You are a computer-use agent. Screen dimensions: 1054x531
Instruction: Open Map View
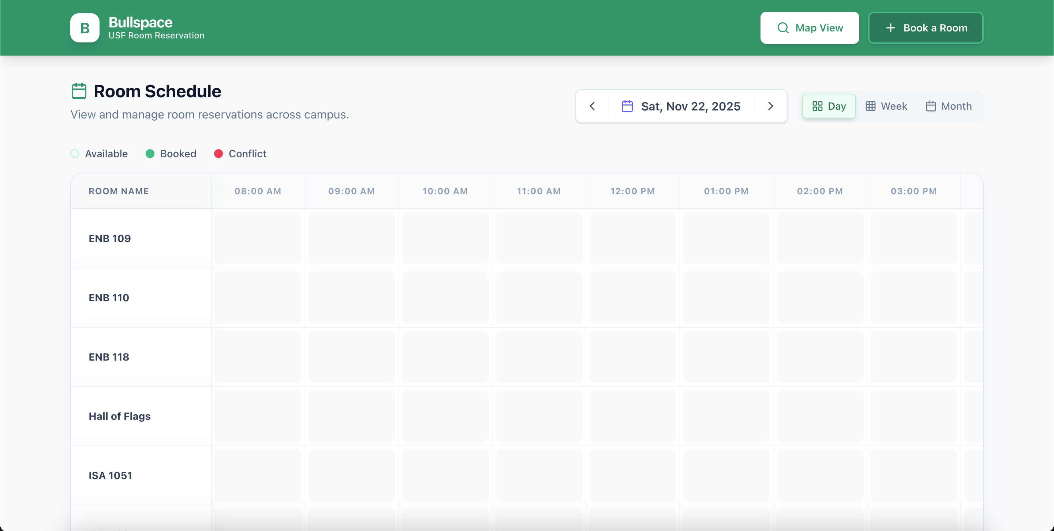click(809, 28)
